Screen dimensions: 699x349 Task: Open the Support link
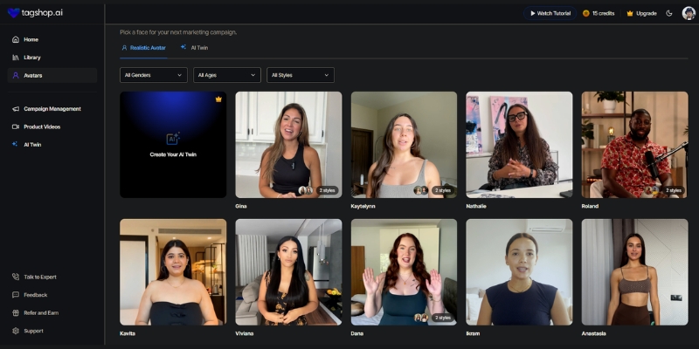coord(33,331)
